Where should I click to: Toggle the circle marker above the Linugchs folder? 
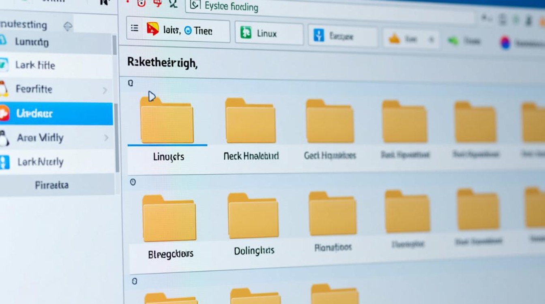pos(131,83)
